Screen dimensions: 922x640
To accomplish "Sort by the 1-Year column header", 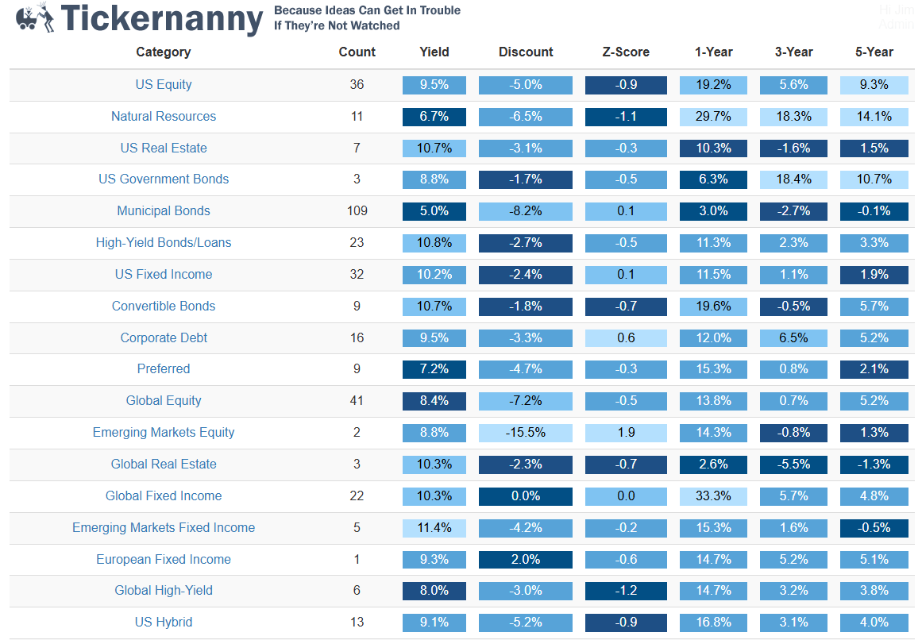I will [713, 52].
